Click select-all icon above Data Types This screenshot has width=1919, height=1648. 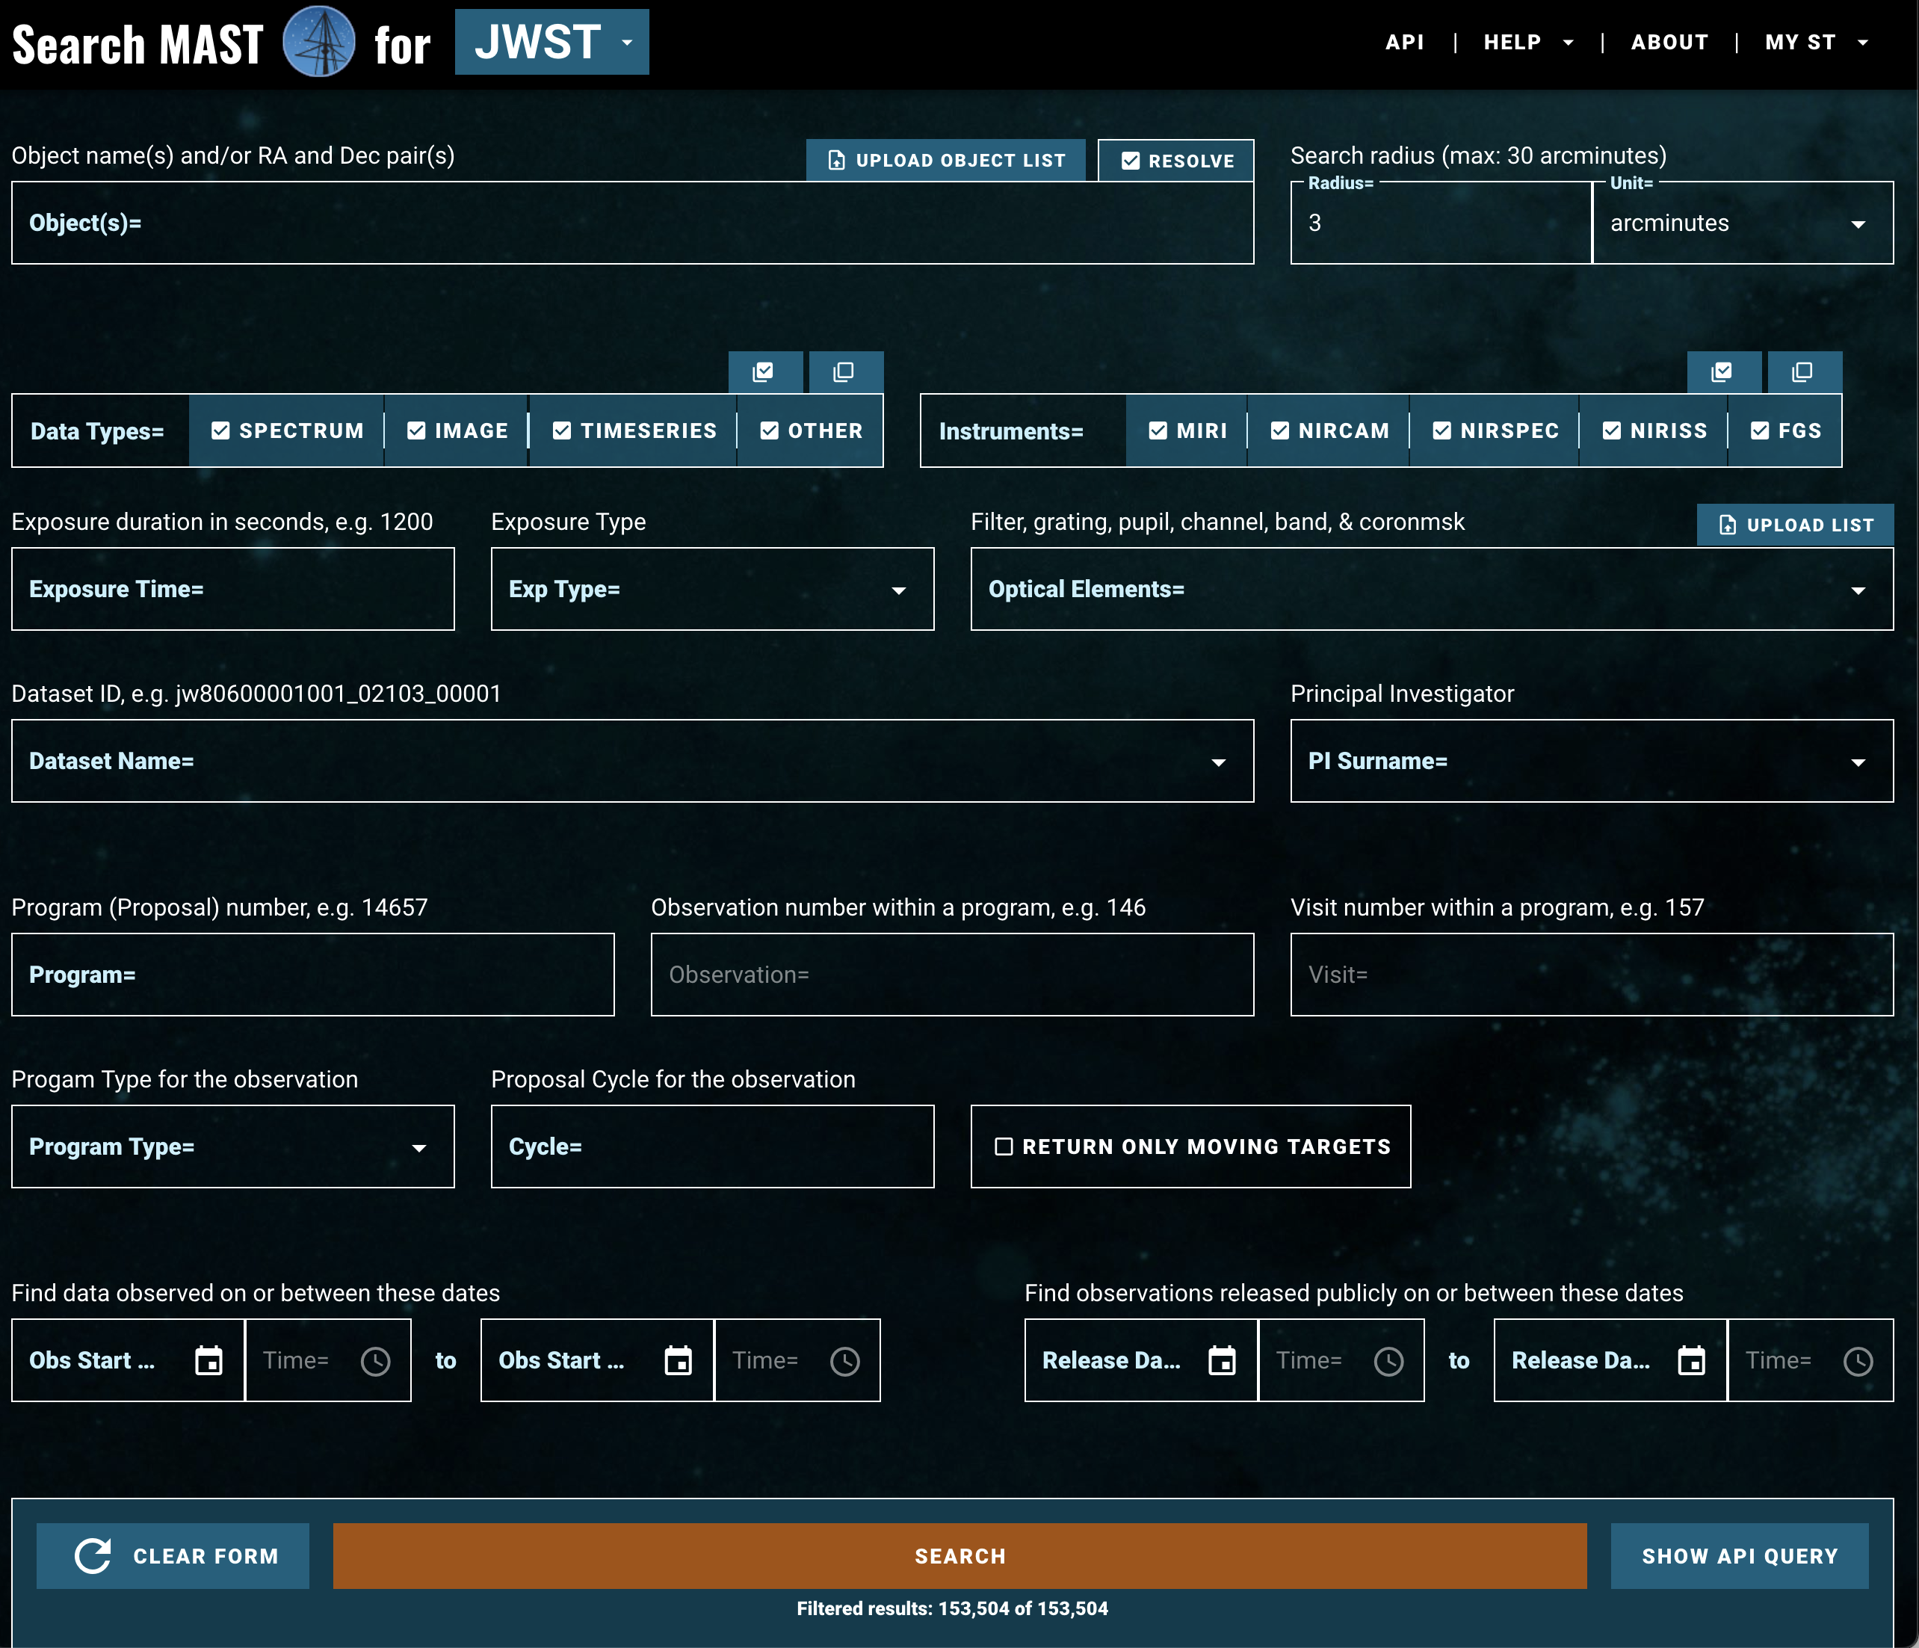(x=764, y=372)
